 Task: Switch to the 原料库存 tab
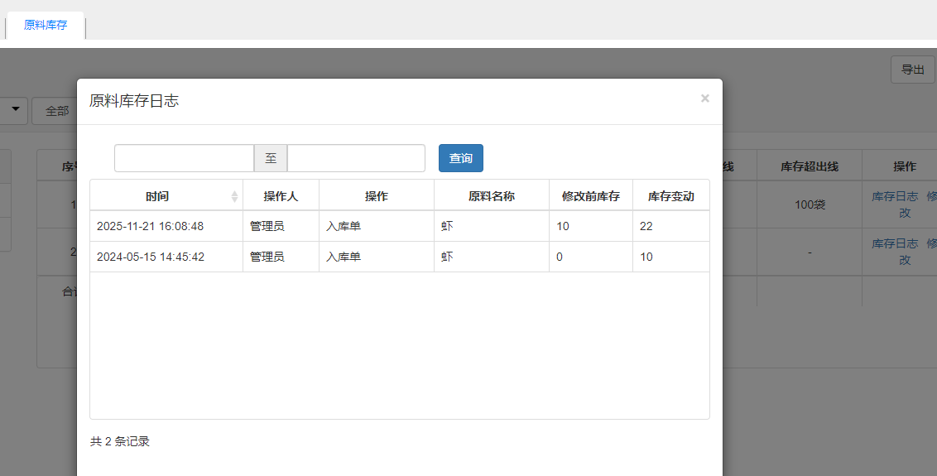(x=46, y=26)
